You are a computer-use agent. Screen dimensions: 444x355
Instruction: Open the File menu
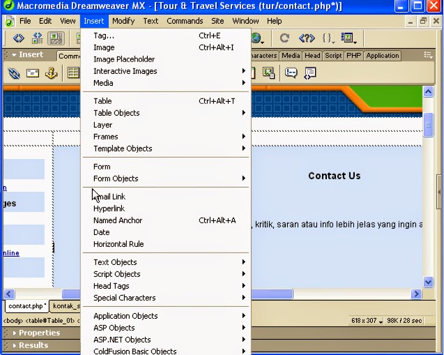[x=25, y=21]
